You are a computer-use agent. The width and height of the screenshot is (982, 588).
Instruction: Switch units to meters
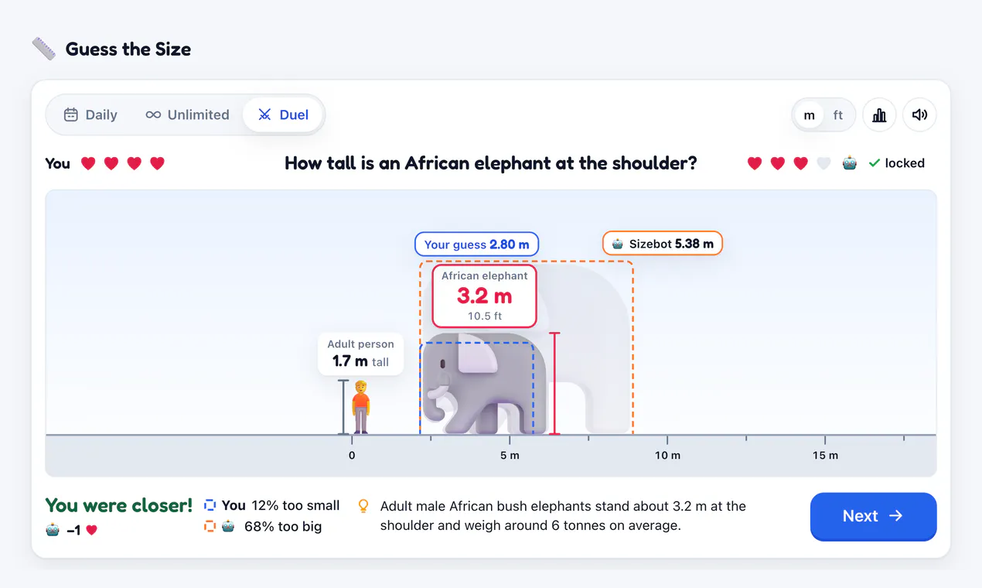(x=809, y=115)
